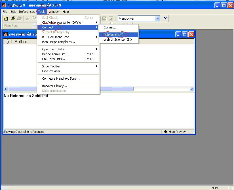The width and height of the screenshot is (234, 190).
Task: Click the horizontal scrollbar right arrow
Action: 192,89
